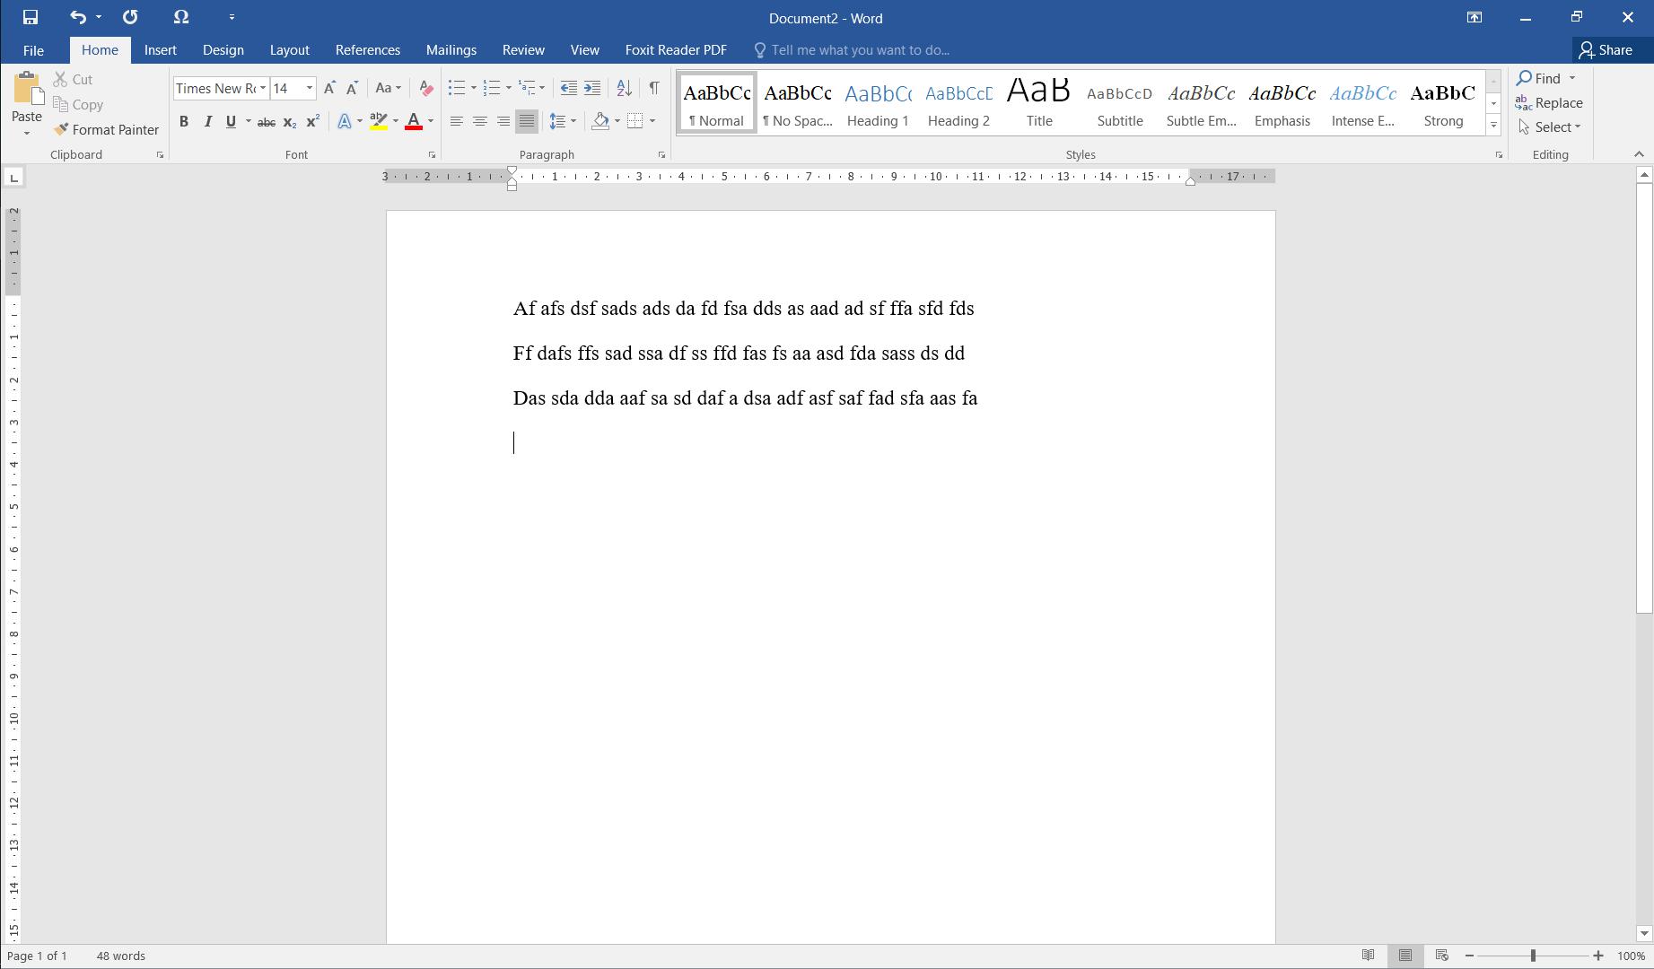Image resolution: width=1654 pixels, height=969 pixels.
Task: Click the Replace button
Action: (x=1549, y=103)
